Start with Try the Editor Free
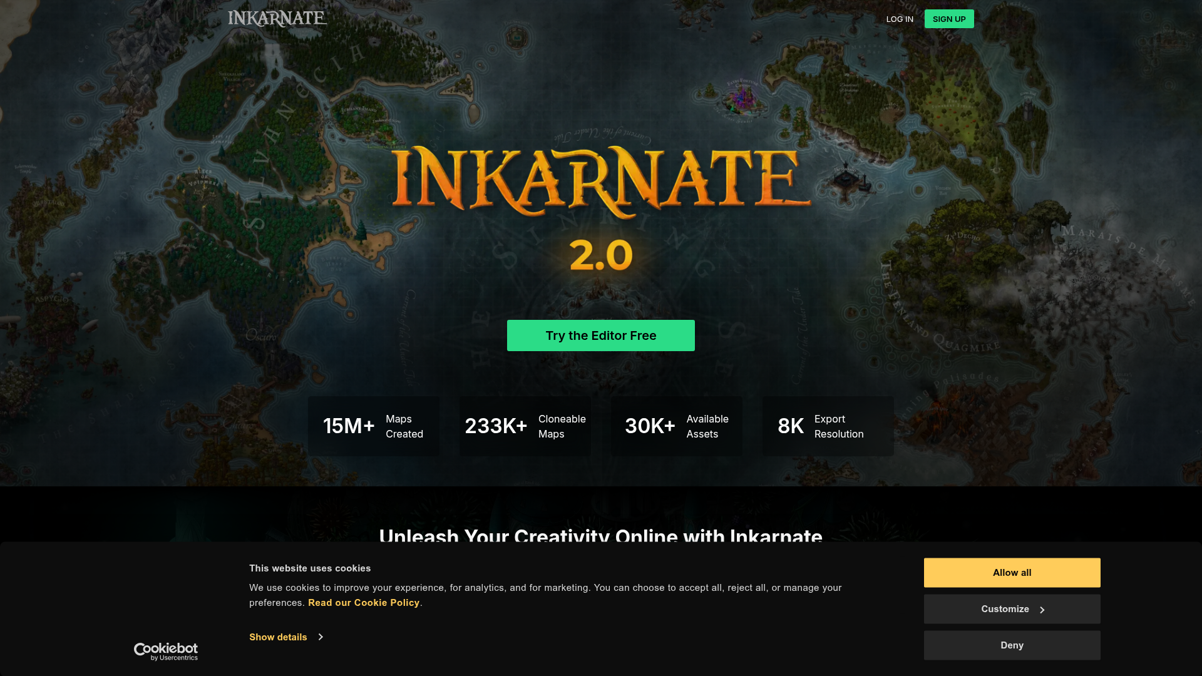Viewport: 1202px width, 676px height. coord(601,335)
